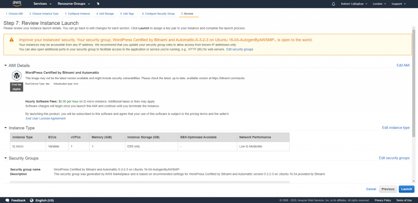
Task: Click the Security group name label
Action: (25, 170)
